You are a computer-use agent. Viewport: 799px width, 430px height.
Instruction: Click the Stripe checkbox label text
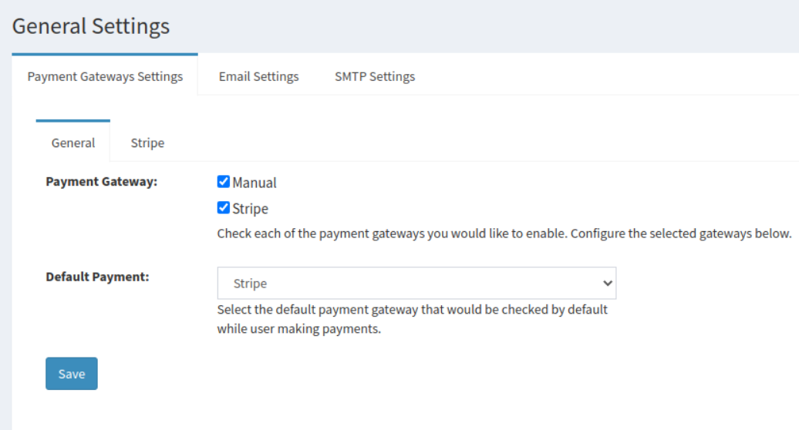pyautogui.click(x=251, y=209)
